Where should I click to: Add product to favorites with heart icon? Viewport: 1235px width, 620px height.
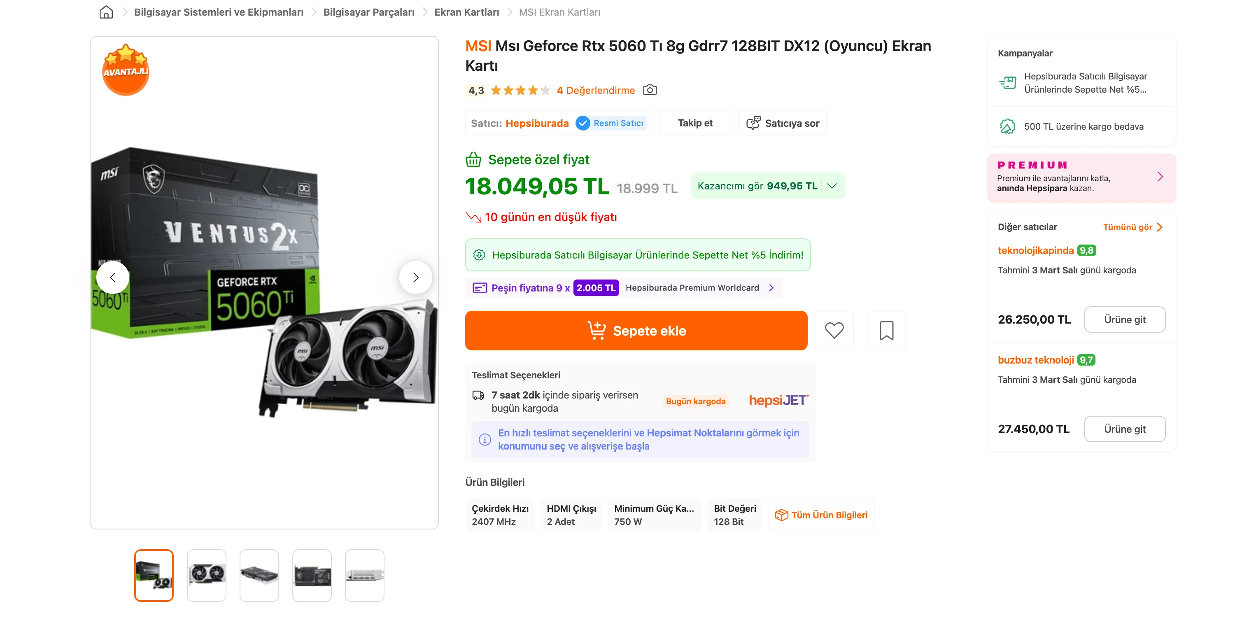tap(834, 331)
